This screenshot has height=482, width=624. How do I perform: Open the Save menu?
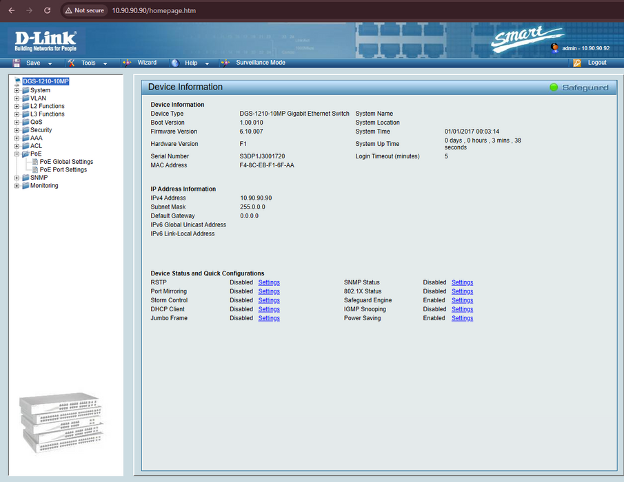pyautogui.click(x=33, y=63)
